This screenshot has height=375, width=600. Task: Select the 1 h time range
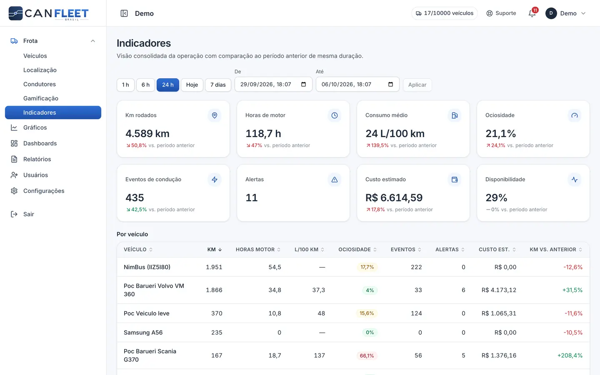click(125, 85)
